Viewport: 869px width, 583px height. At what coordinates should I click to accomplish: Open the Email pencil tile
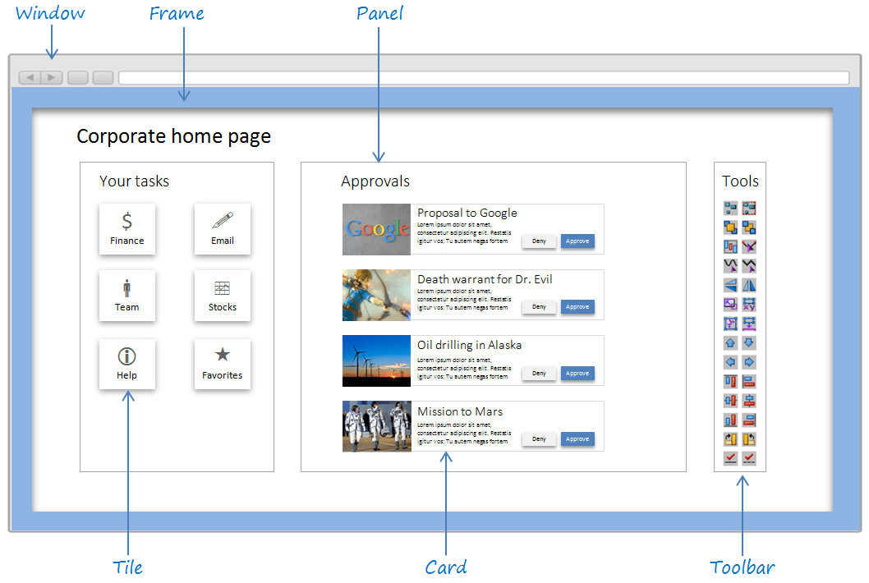pyautogui.click(x=223, y=228)
